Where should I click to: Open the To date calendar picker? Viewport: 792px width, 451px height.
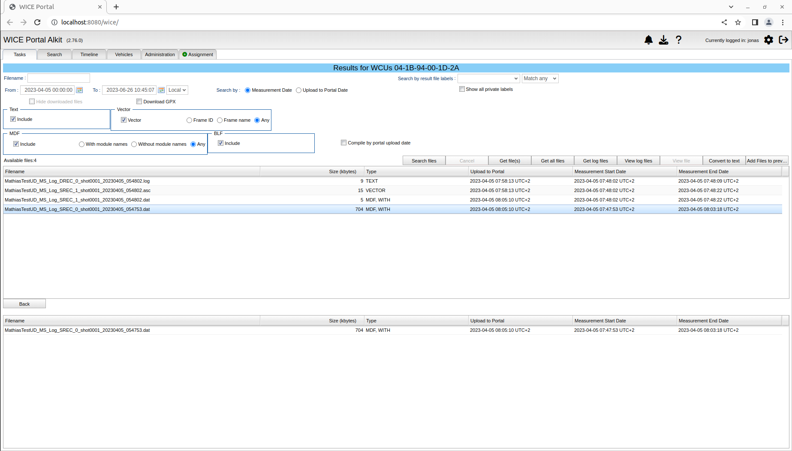click(x=161, y=90)
